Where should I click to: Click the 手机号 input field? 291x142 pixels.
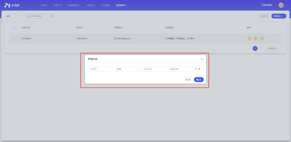[x=101, y=69]
